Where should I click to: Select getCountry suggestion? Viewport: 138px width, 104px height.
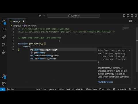pos(63,53)
